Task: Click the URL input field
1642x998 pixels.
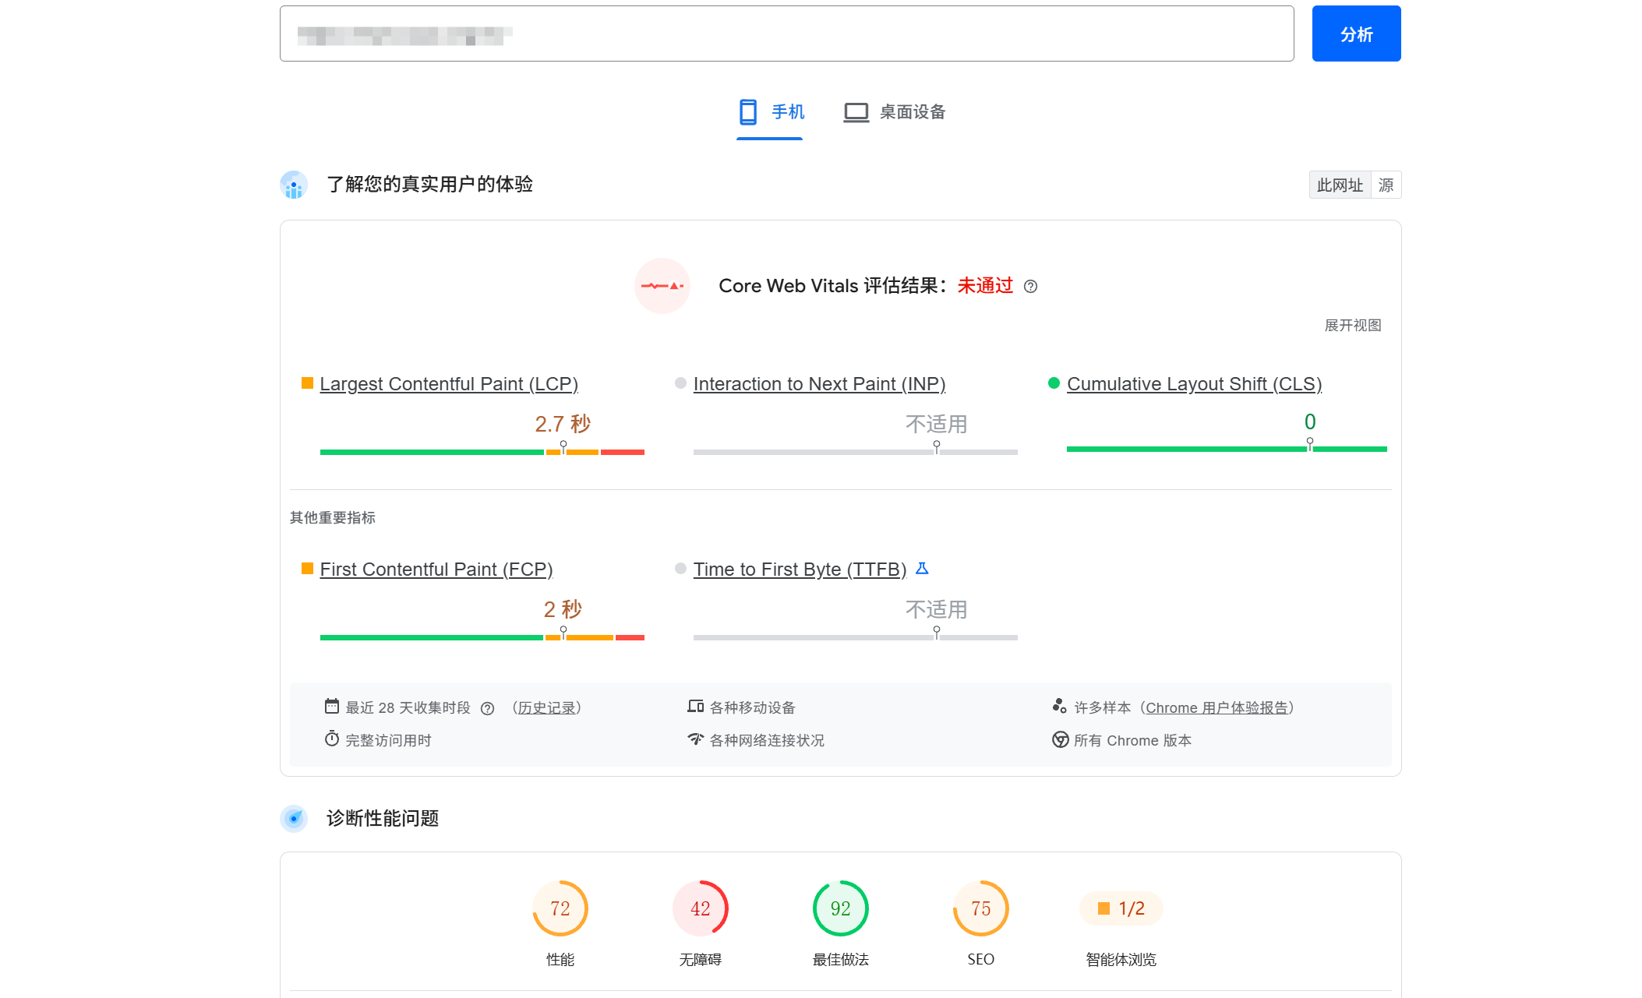Action: [x=786, y=34]
